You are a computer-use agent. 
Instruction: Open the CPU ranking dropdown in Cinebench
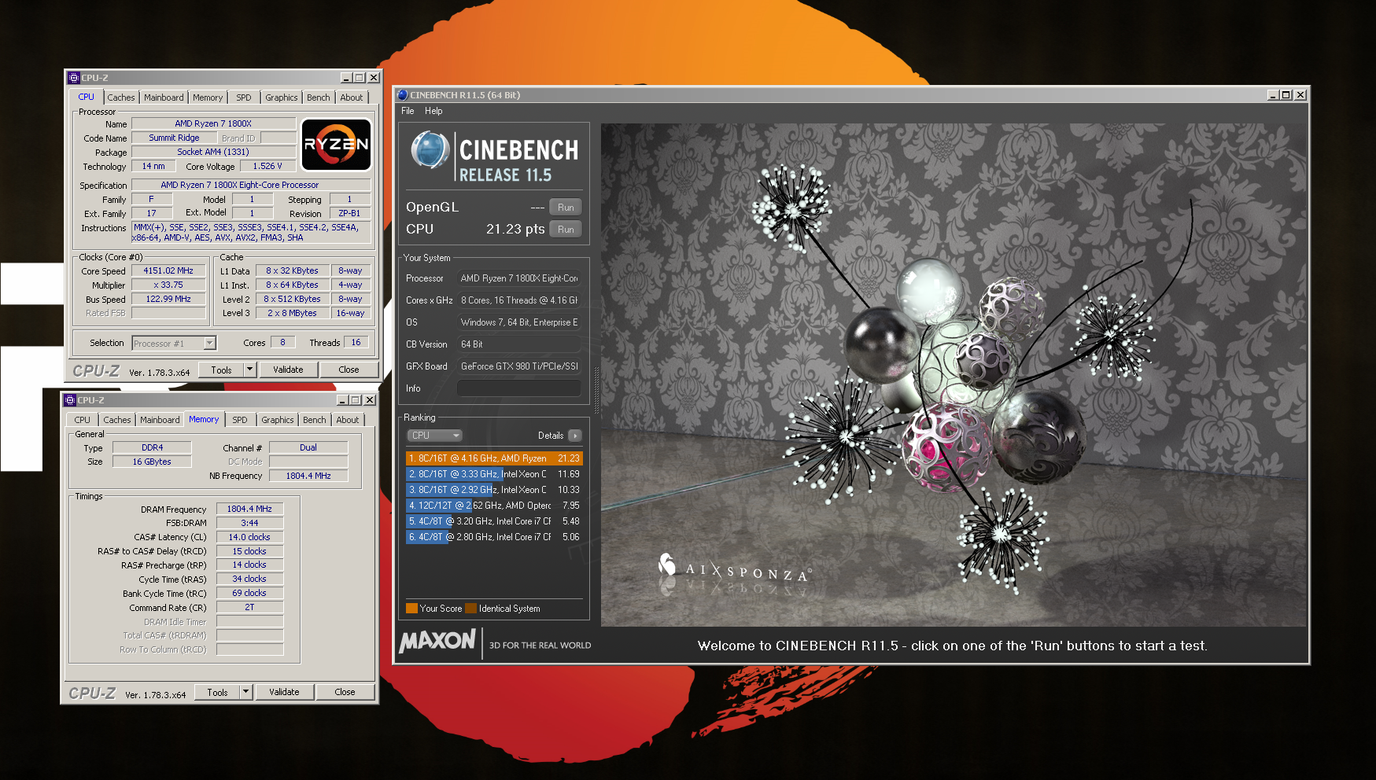(434, 436)
